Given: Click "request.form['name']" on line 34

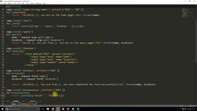Looking at the screenshot, I should (34, 76).
